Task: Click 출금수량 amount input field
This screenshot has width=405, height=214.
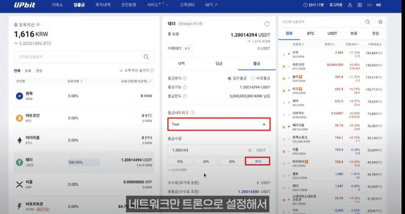Action: point(219,150)
